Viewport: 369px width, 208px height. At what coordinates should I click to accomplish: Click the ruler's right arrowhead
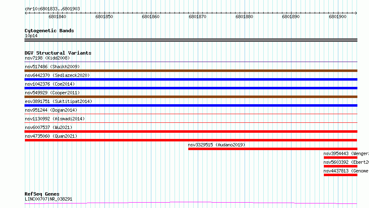click(356, 13)
